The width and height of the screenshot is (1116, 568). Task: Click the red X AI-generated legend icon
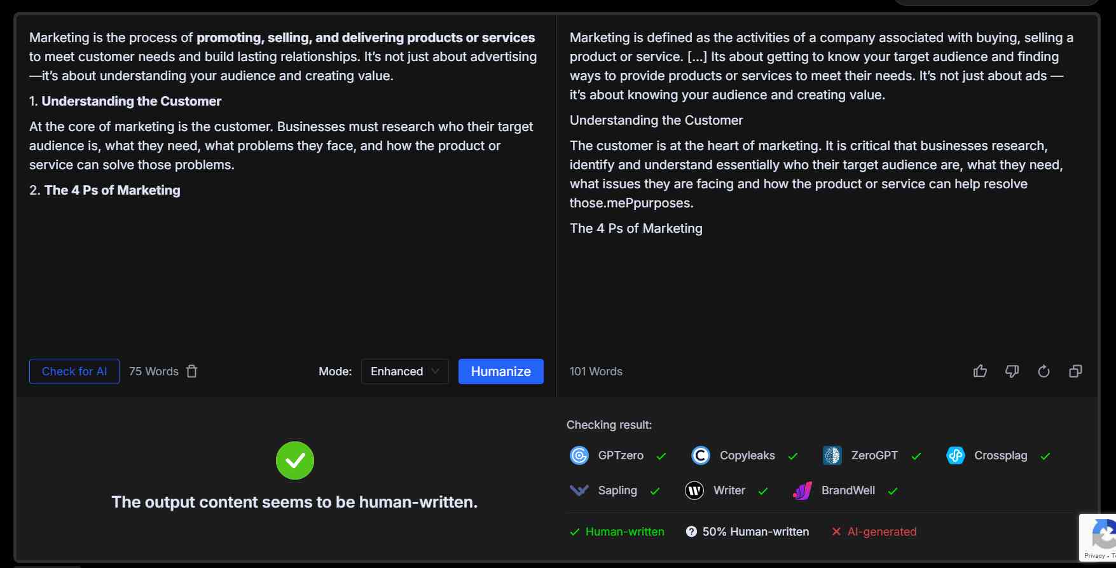[836, 532]
